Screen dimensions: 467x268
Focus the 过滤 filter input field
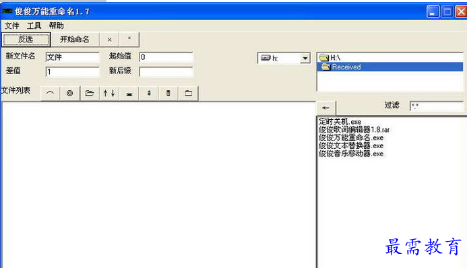437,106
